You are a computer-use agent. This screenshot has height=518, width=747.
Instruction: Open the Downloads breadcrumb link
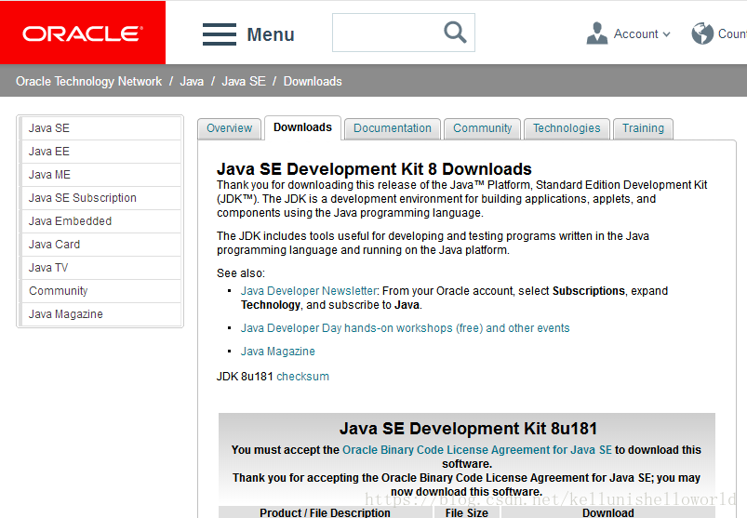click(x=313, y=82)
